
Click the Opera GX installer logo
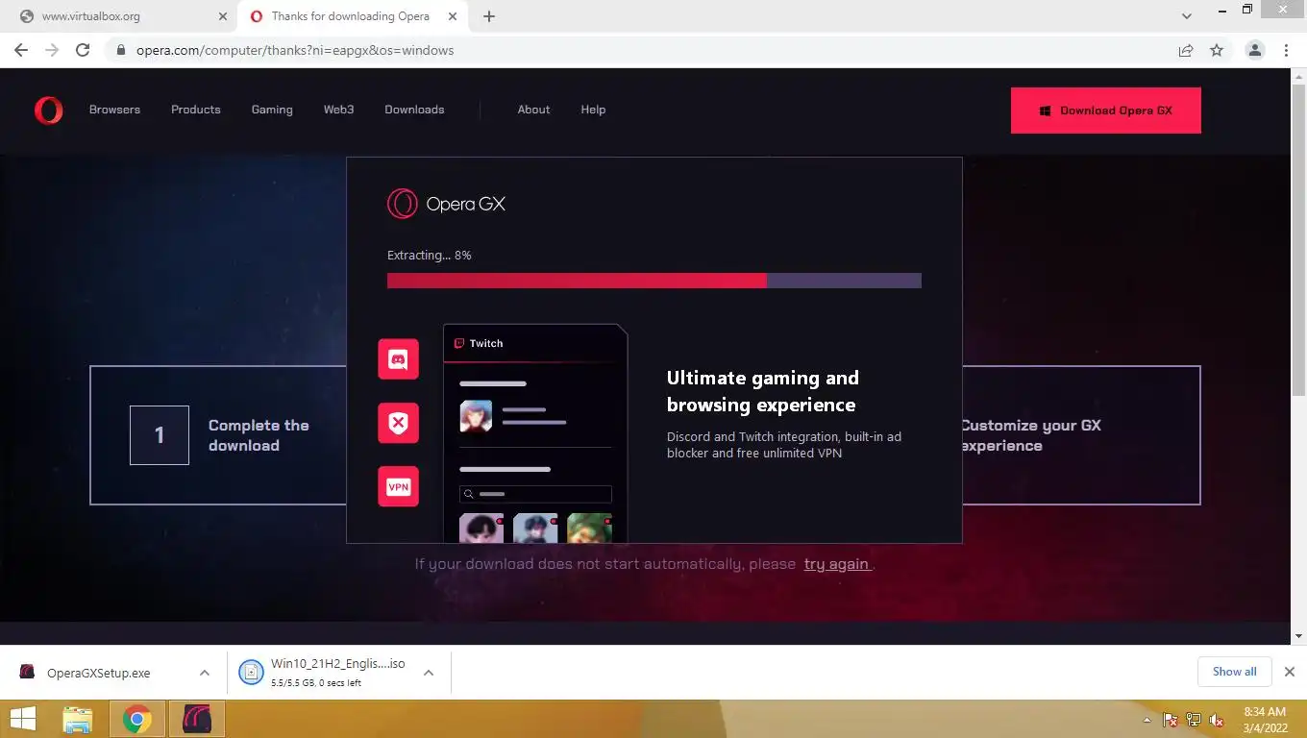[x=445, y=204]
